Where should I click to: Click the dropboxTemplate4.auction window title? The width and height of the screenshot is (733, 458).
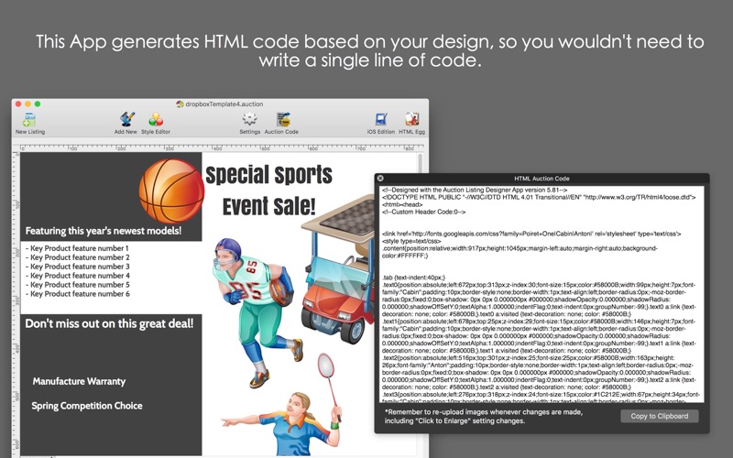[219, 104]
